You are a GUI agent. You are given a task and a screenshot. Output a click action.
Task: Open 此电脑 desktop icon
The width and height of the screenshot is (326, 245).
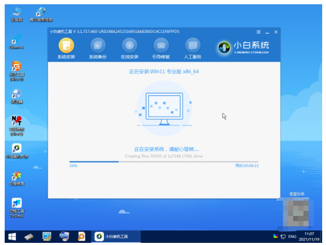(17, 12)
